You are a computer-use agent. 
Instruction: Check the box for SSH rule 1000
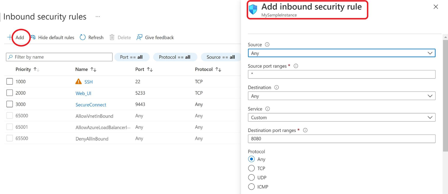[9, 82]
